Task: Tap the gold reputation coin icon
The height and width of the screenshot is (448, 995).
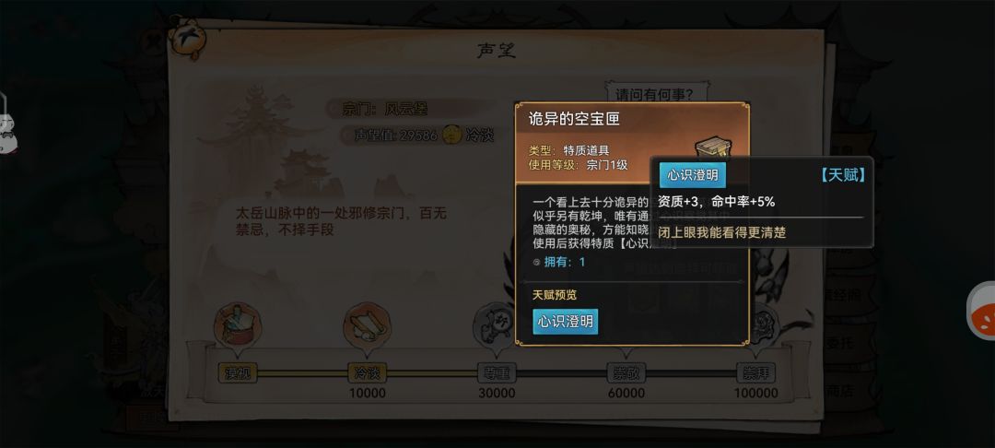Action: coord(451,135)
